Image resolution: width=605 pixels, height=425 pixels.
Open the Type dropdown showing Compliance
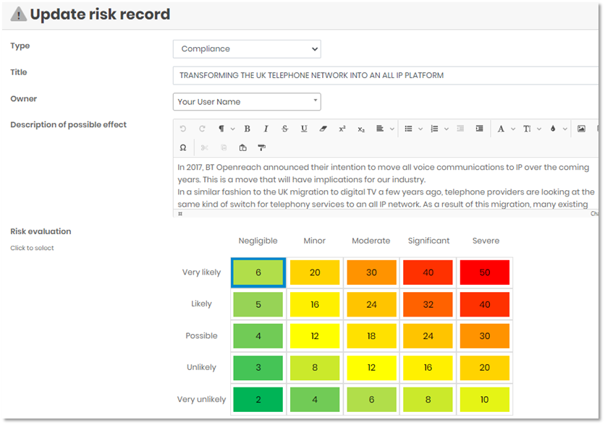click(x=246, y=49)
